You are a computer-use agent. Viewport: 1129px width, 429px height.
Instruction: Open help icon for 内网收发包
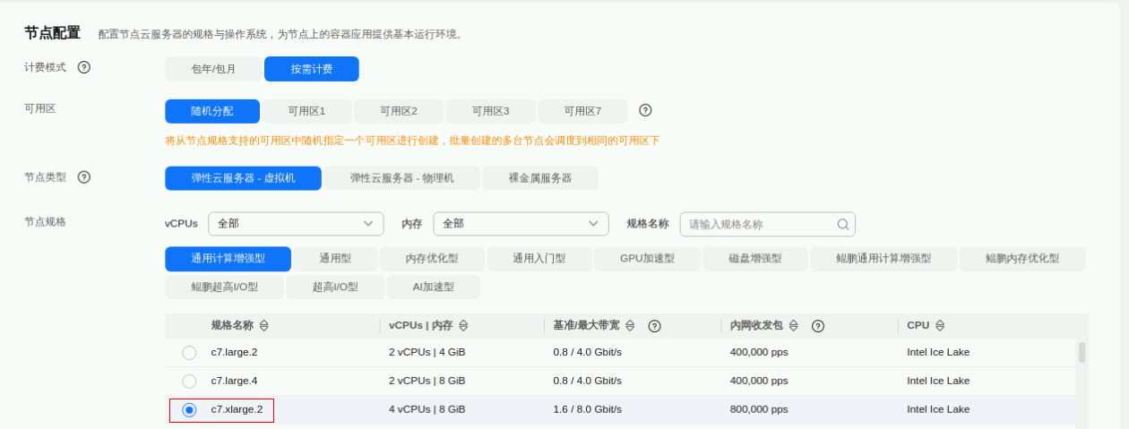coord(818,326)
